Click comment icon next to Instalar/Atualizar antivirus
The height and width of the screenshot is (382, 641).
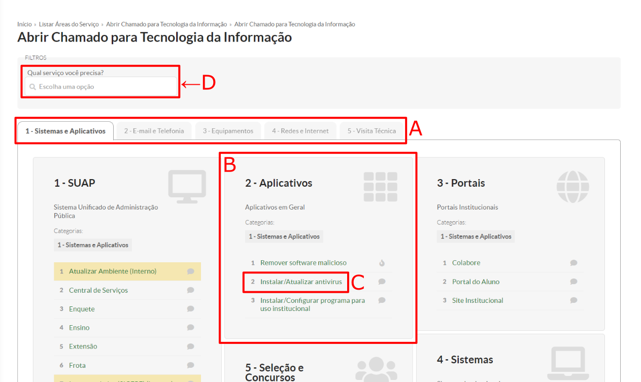pyautogui.click(x=382, y=282)
